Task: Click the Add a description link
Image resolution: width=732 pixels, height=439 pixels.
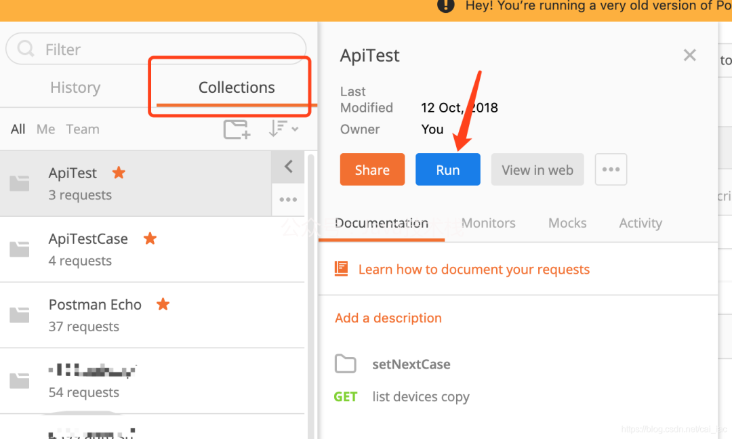Action: tap(388, 318)
